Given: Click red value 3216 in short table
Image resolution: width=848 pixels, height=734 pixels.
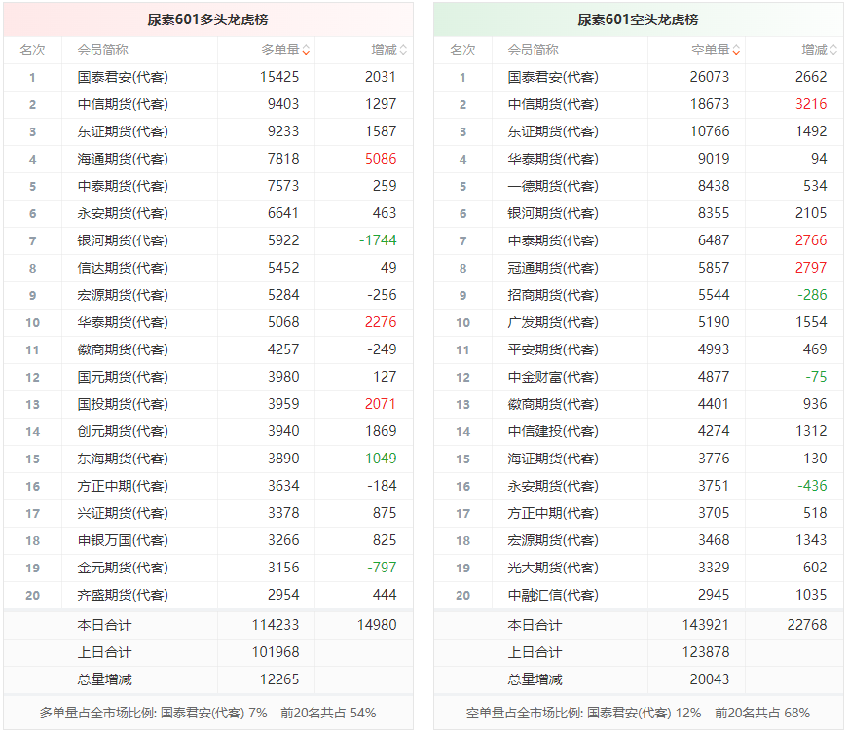Looking at the screenshot, I should 811,104.
